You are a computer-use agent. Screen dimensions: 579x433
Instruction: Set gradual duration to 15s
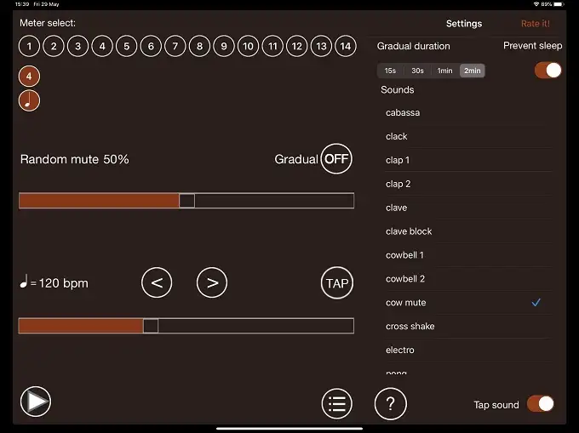(x=390, y=71)
